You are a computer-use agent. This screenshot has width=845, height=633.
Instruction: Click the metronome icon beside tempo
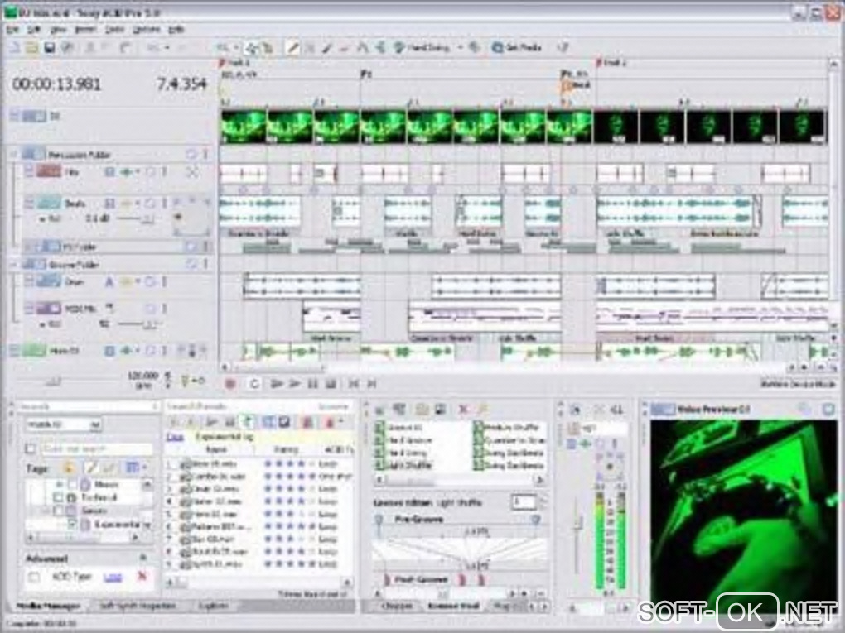(x=186, y=381)
